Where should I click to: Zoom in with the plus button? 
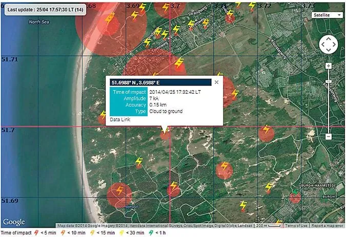(328, 66)
